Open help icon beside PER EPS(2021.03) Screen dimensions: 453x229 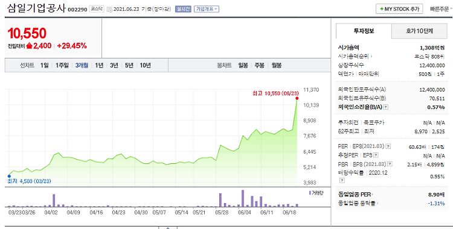pos(388,146)
